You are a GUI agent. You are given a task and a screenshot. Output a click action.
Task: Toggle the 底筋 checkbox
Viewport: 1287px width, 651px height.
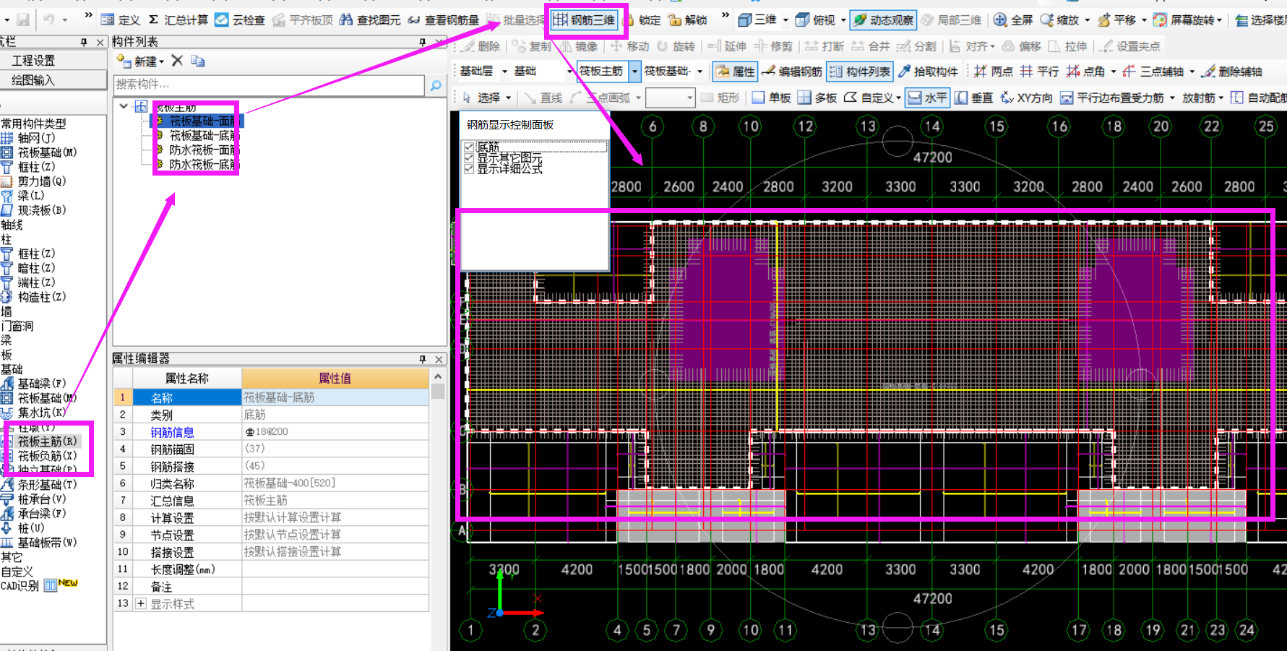point(469,147)
